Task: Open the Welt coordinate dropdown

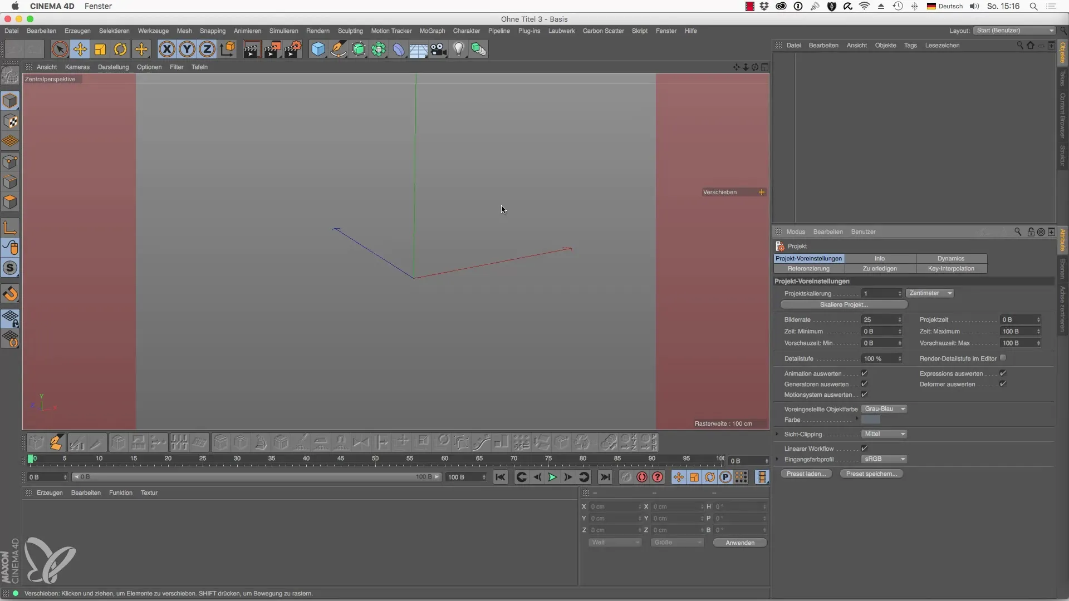Action: pos(615,543)
